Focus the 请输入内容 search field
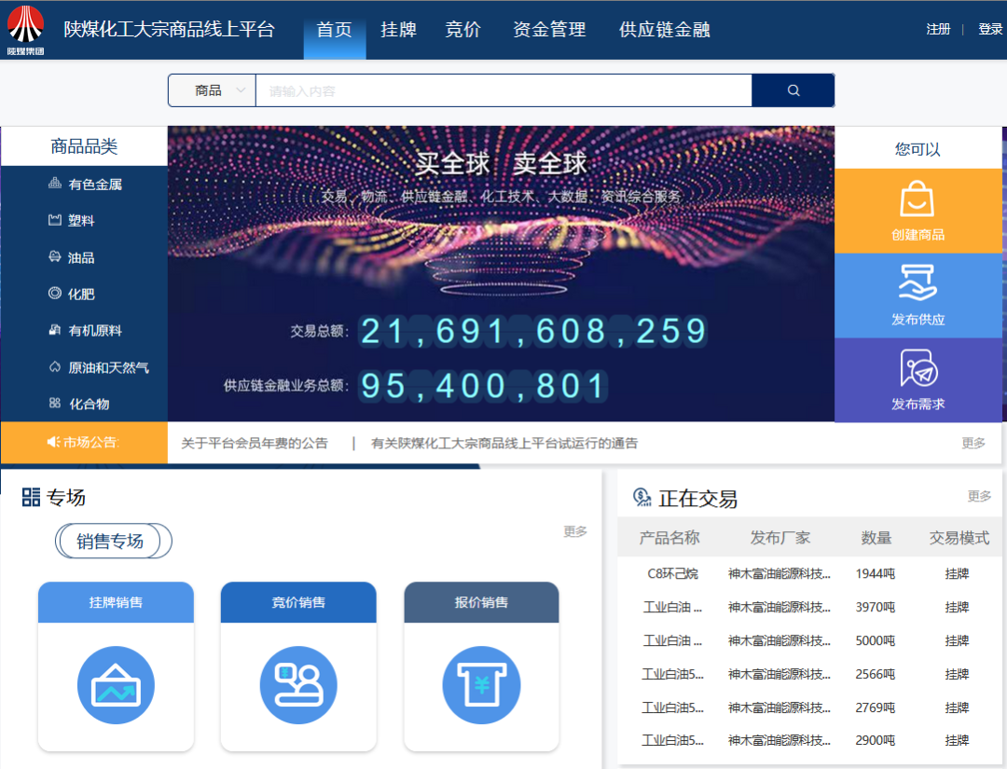1007x769 pixels. (x=504, y=90)
